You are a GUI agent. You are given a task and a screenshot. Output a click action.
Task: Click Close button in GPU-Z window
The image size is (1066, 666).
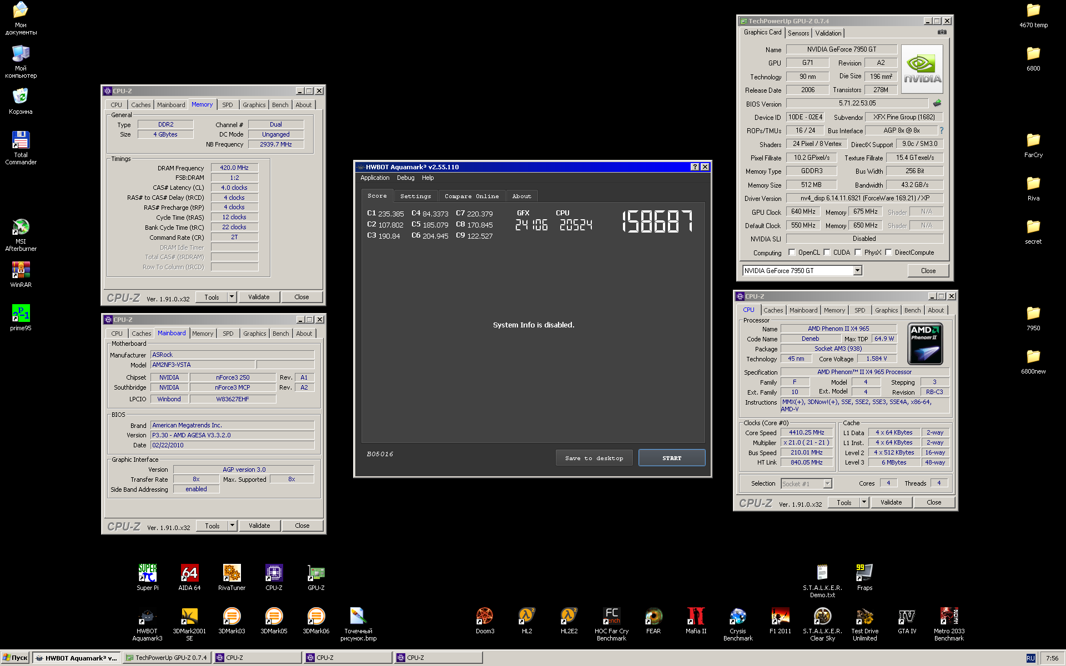pyautogui.click(x=928, y=271)
